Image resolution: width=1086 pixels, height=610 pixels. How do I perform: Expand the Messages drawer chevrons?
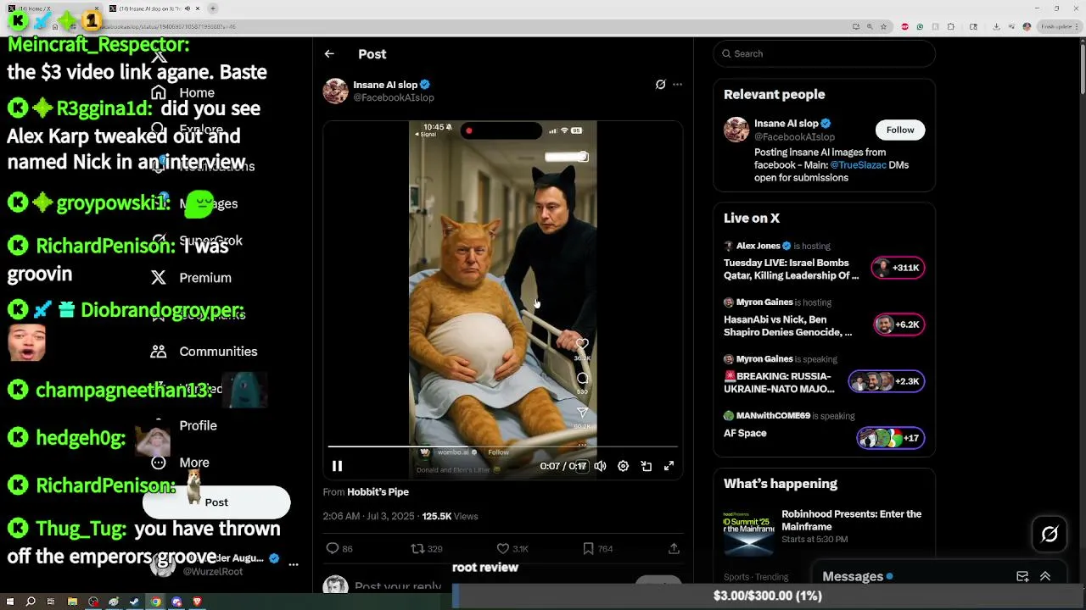pos(1045,576)
